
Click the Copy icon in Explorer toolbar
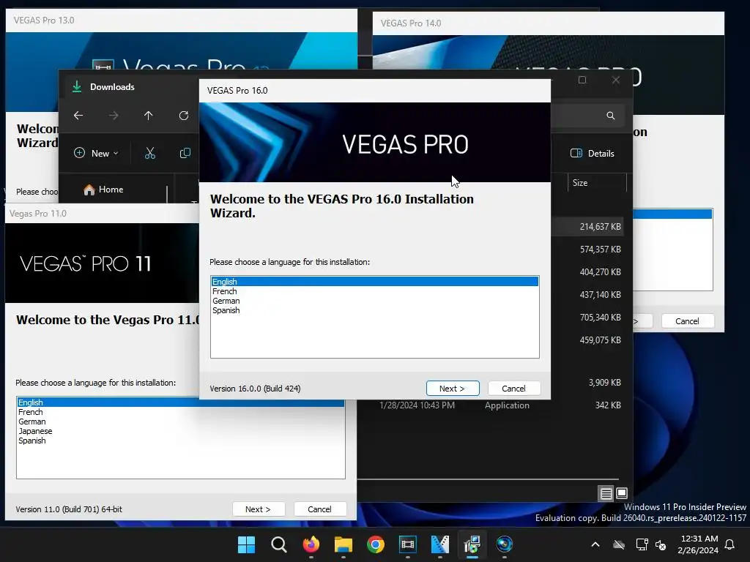coord(185,153)
